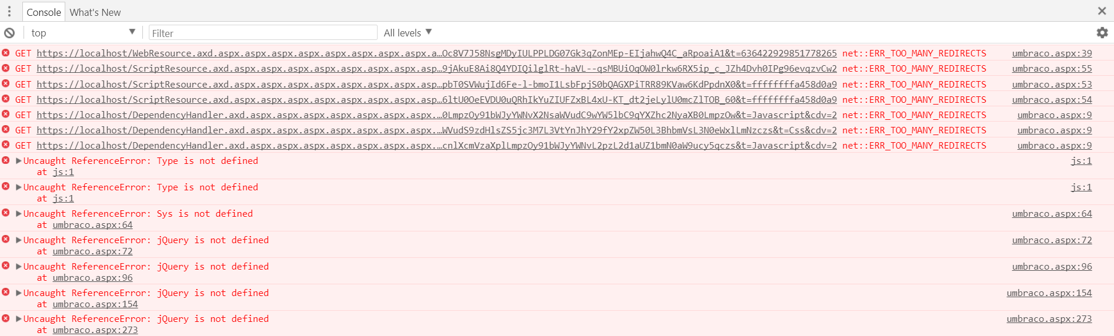
Task: Open the Css DependencyHandler.axd request URL
Action: coord(436,130)
